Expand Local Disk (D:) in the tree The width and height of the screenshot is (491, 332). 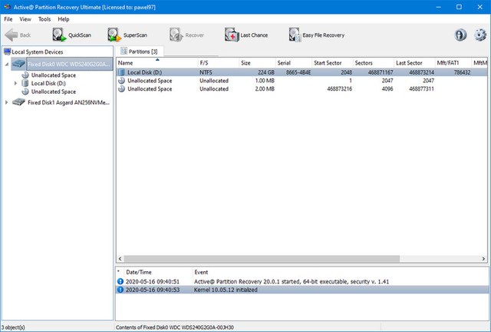tap(16, 83)
